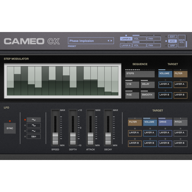This screenshot has width=192, height=192.
Task: Click the LFO DEPTH fader handle
Action: [x=73, y=139]
